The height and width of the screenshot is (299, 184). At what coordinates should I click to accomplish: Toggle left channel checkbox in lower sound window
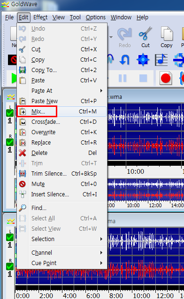point(10,237)
